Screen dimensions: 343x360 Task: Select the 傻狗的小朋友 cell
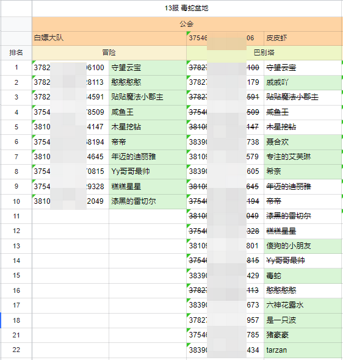click(303, 246)
